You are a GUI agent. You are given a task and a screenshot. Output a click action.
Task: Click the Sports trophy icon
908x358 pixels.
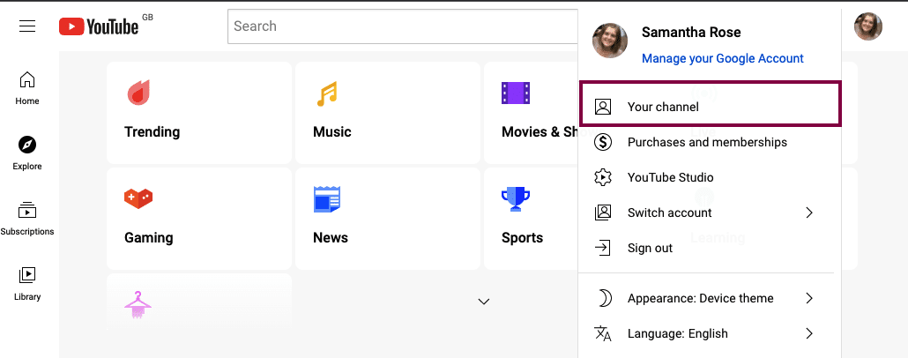(516, 198)
